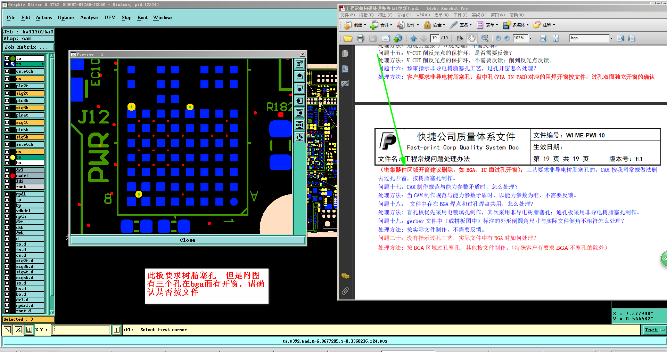Select the Acrobat hand tool
The width and height of the screenshot is (667, 352).
[472, 38]
